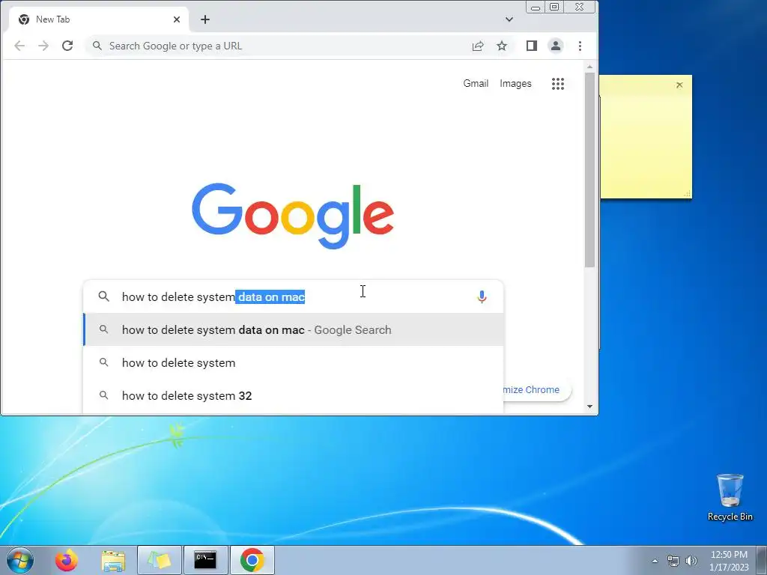Viewport: 767px width, 575px height.
Task: Open the Gmail link
Action: point(476,84)
